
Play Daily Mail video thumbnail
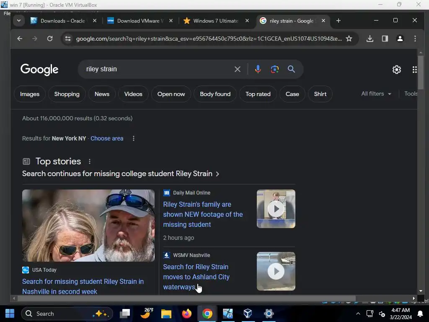click(x=276, y=209)
